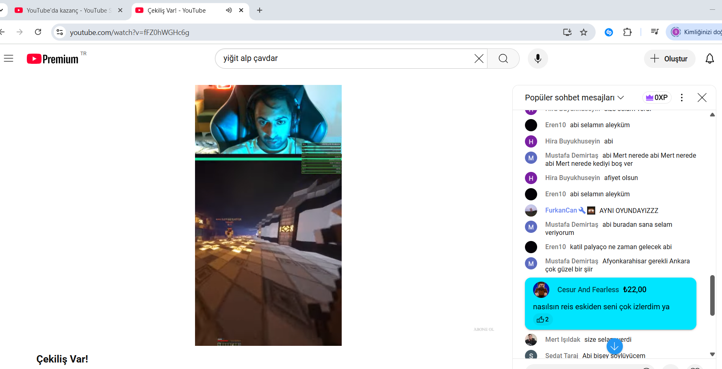Start voice search with the microphone
Viewport: 722px width, 369px height.
pos(538,59)
